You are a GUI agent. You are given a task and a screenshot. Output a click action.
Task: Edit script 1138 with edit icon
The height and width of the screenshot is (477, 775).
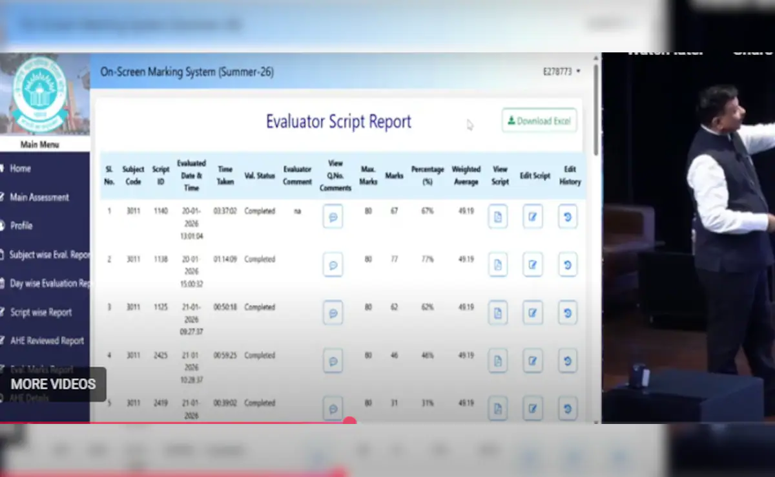tap(532, 264)
